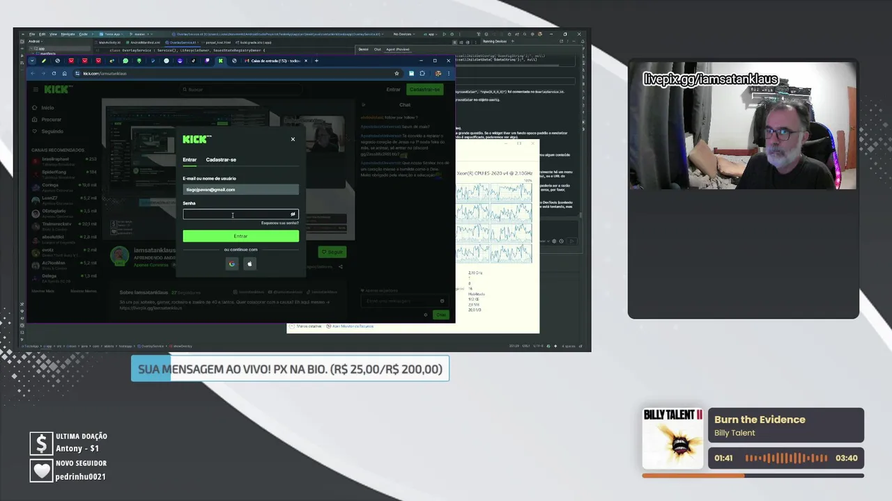Open chat settings gear icon
Screen dimensions: 892x501
pos(426,315)
